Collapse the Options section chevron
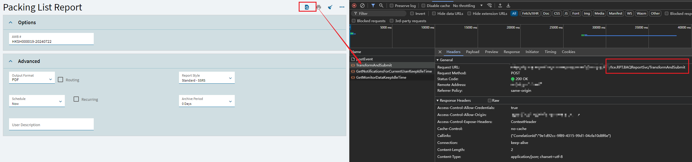 click(x=11, y=22)
